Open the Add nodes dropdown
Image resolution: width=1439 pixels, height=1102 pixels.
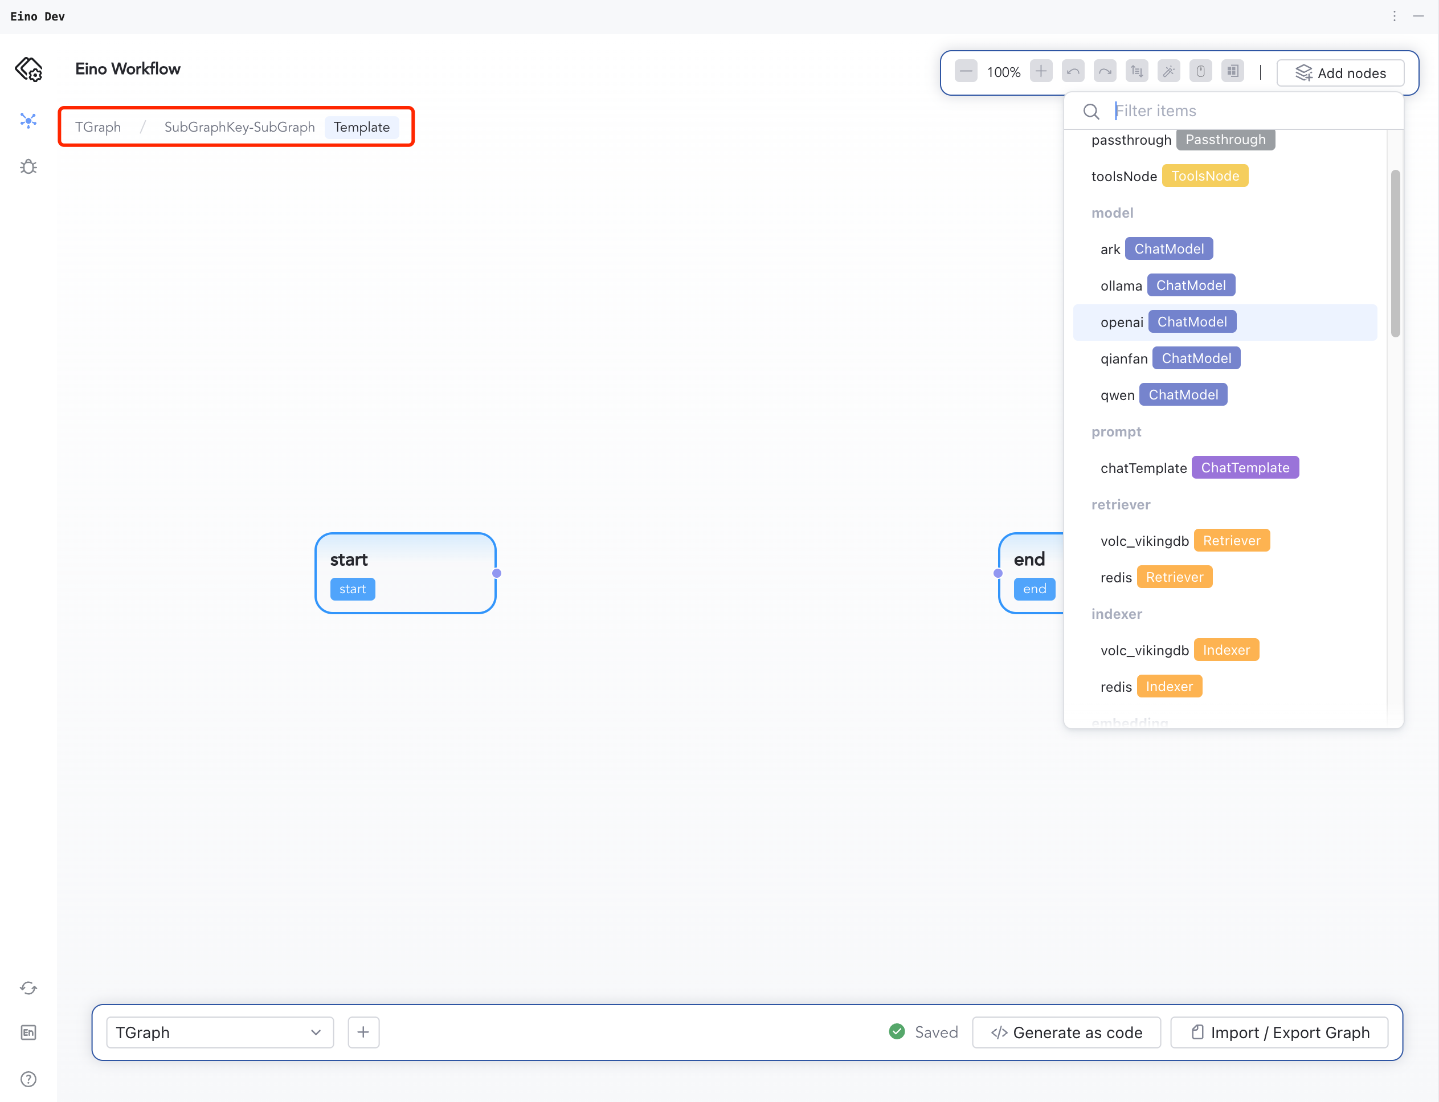1340,73
